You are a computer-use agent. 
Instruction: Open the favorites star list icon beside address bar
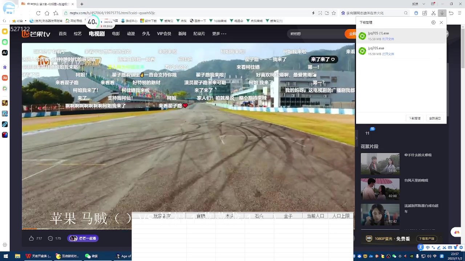click(x=56, y=13)
